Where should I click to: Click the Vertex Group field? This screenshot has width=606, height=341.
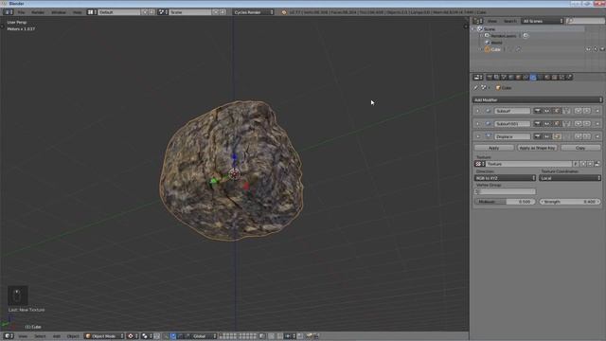point(505,191)
